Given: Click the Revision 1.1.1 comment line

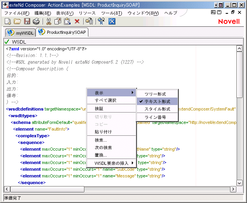Looking at the screenshot, I should pos(32,55).
